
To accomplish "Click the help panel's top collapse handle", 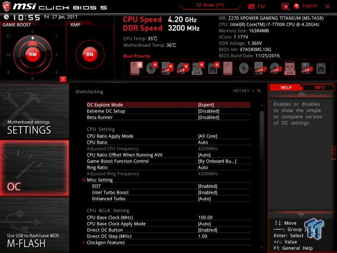I will [x=301, y=94].
